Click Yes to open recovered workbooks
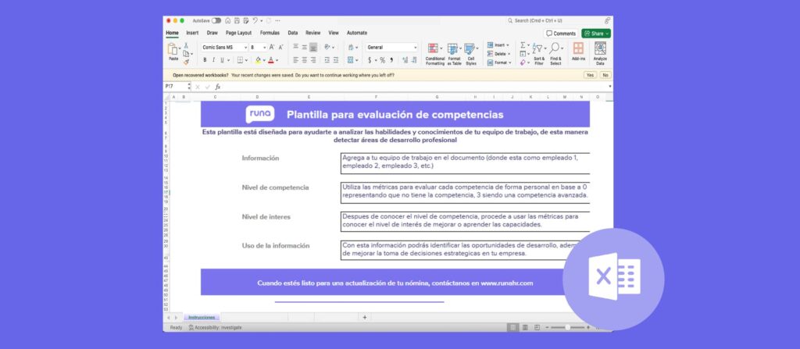 coord(591,75)
